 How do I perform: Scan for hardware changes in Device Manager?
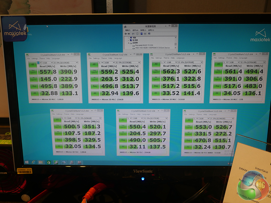click(x=149, y=34)
